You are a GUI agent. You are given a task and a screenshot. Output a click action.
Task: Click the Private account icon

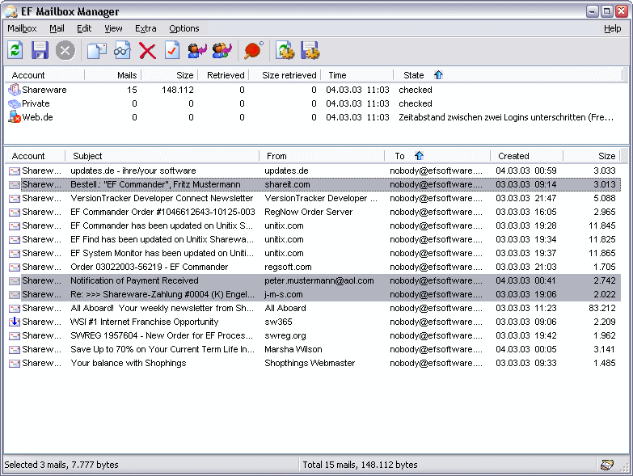(x=14, y=103)
